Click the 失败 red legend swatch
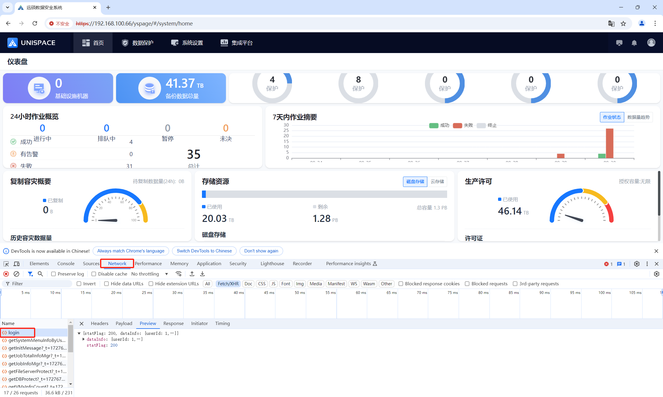This screenshot has height=397, width=663. [457, 126]
